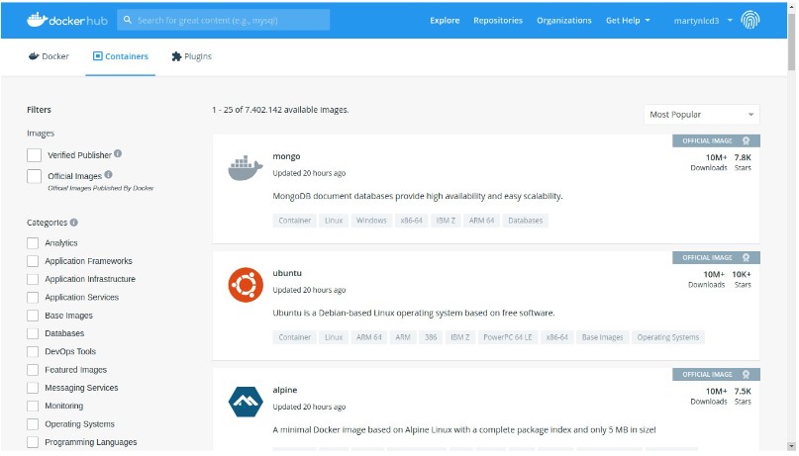
Task: Switch to the Plugins tab
Action: [x=192, y=56]
